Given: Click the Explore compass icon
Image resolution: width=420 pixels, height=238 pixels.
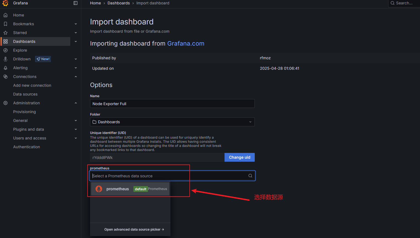Looking at the screenshot, I should [5, 50].
